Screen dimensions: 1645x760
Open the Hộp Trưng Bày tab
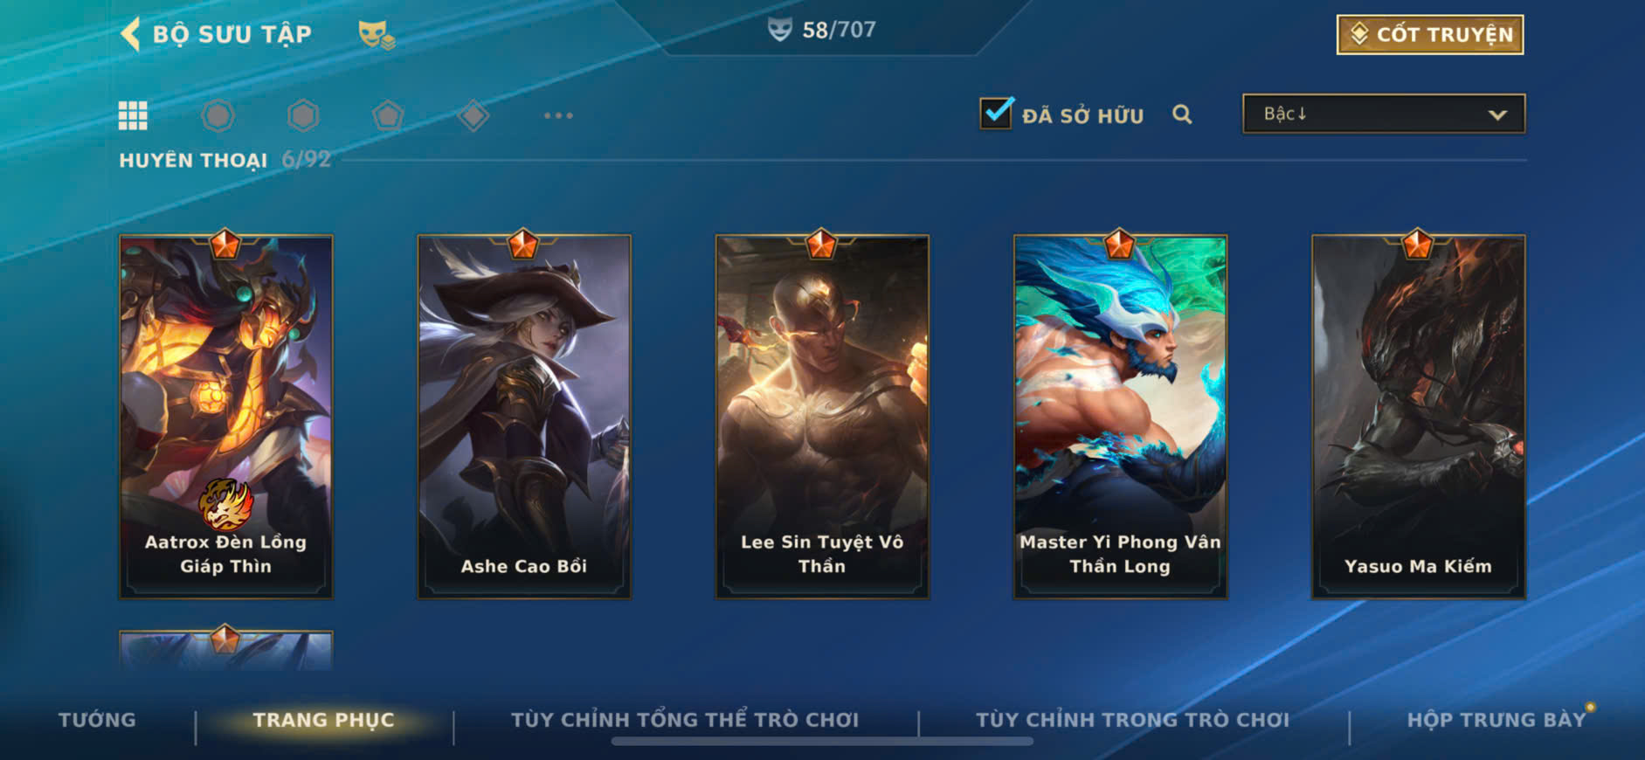1496,720
